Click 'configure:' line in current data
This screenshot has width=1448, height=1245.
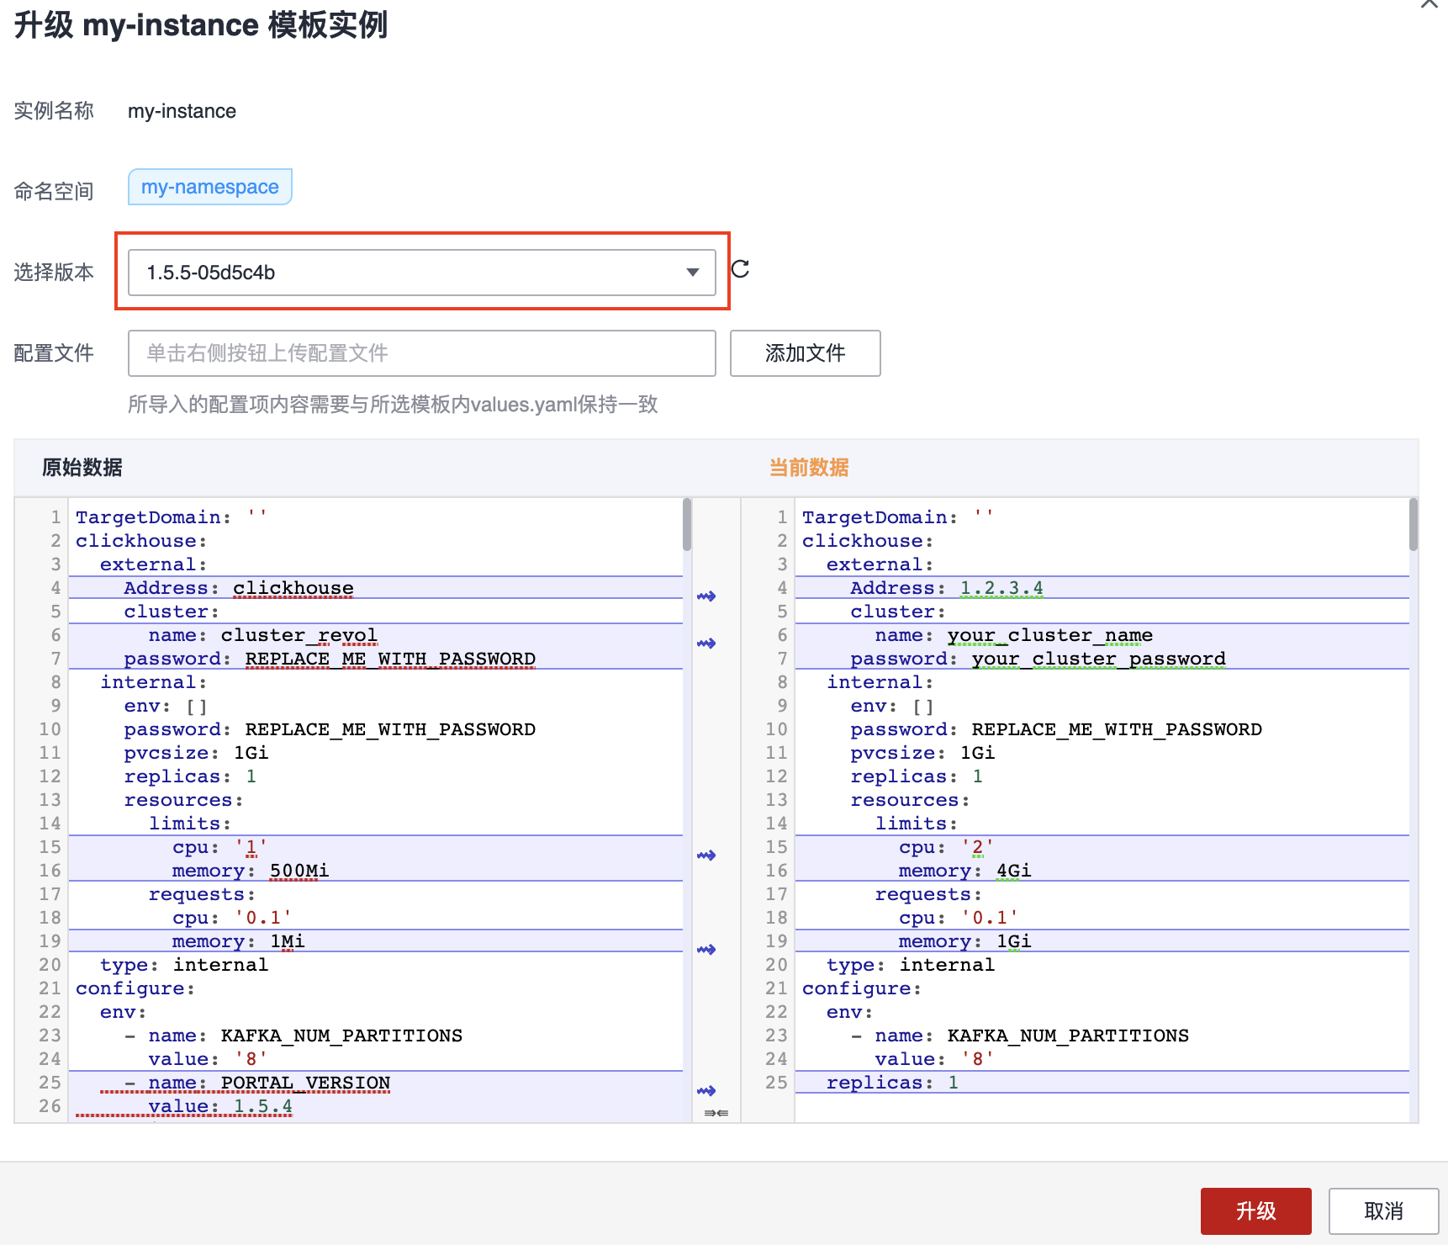coord(862,988)
